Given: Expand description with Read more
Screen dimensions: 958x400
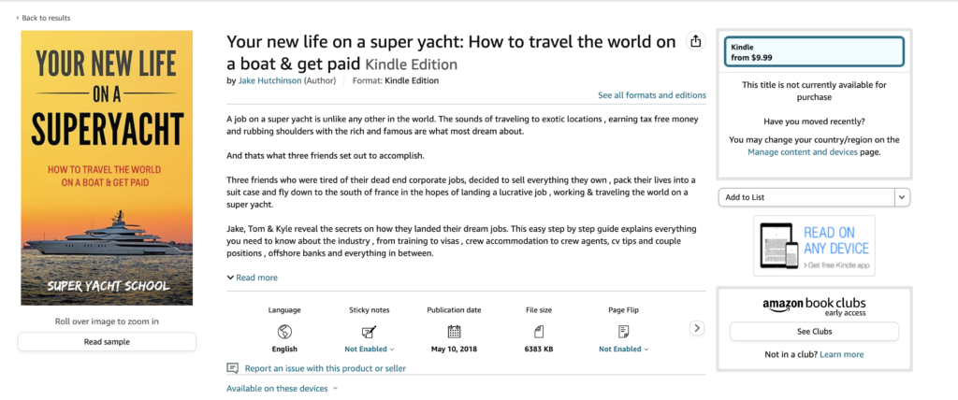Looking at the screenshot, I should (253, 278).
